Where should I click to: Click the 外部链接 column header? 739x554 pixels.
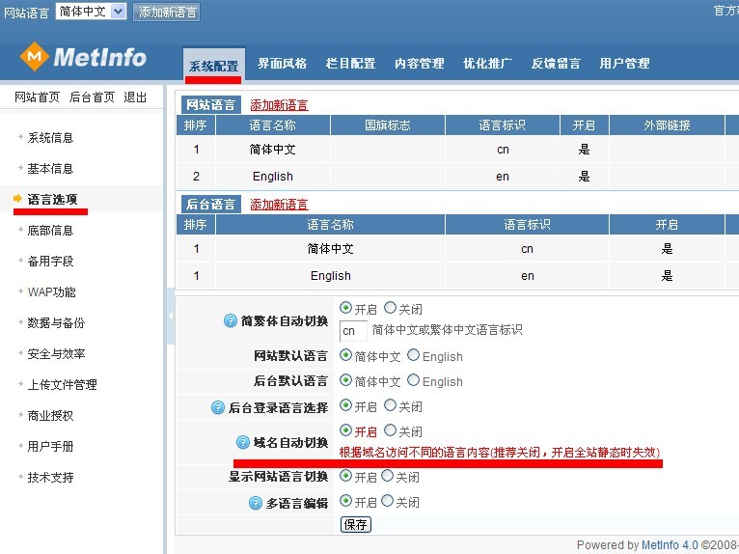pyautogui.click(x=667, y=125)
